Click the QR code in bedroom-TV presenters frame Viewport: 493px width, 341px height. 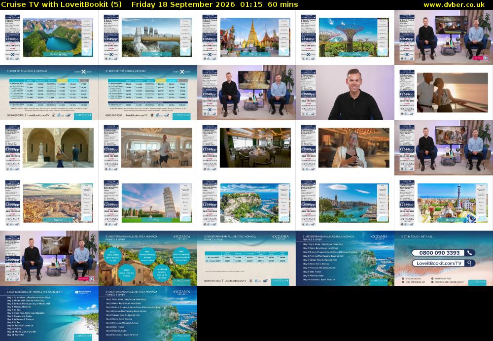91,279
